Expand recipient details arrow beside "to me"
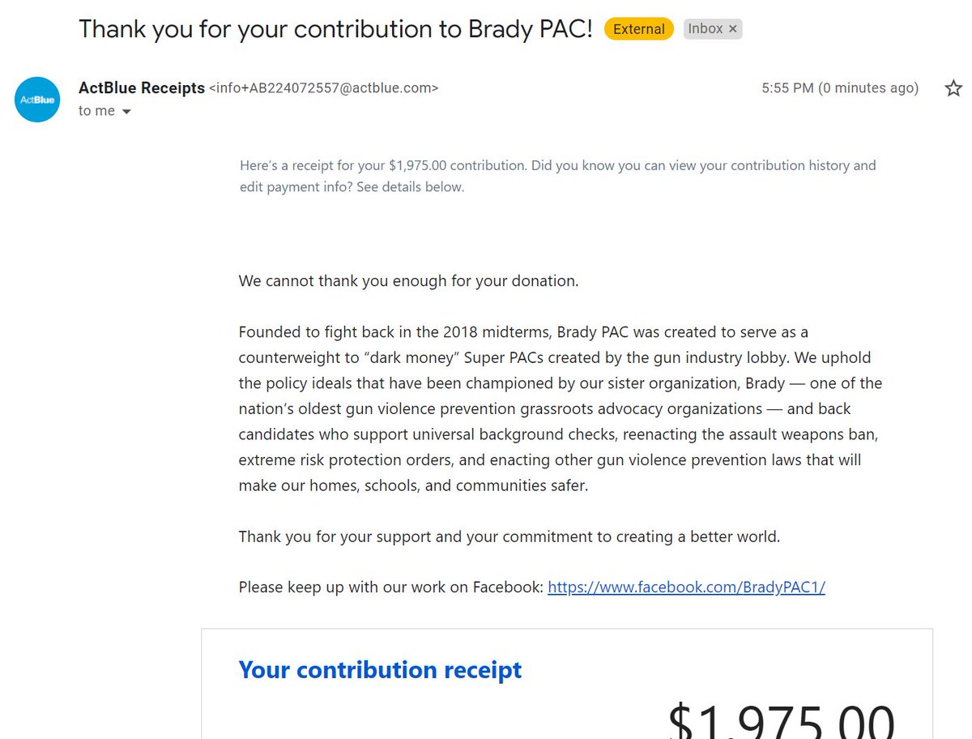972x739 pixels. [x=126, y=112]
